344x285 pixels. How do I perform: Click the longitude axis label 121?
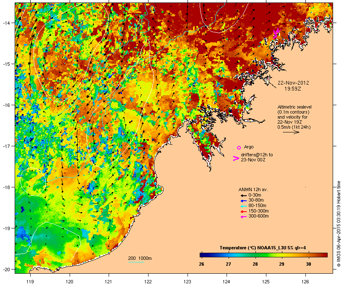pos(109,282)
